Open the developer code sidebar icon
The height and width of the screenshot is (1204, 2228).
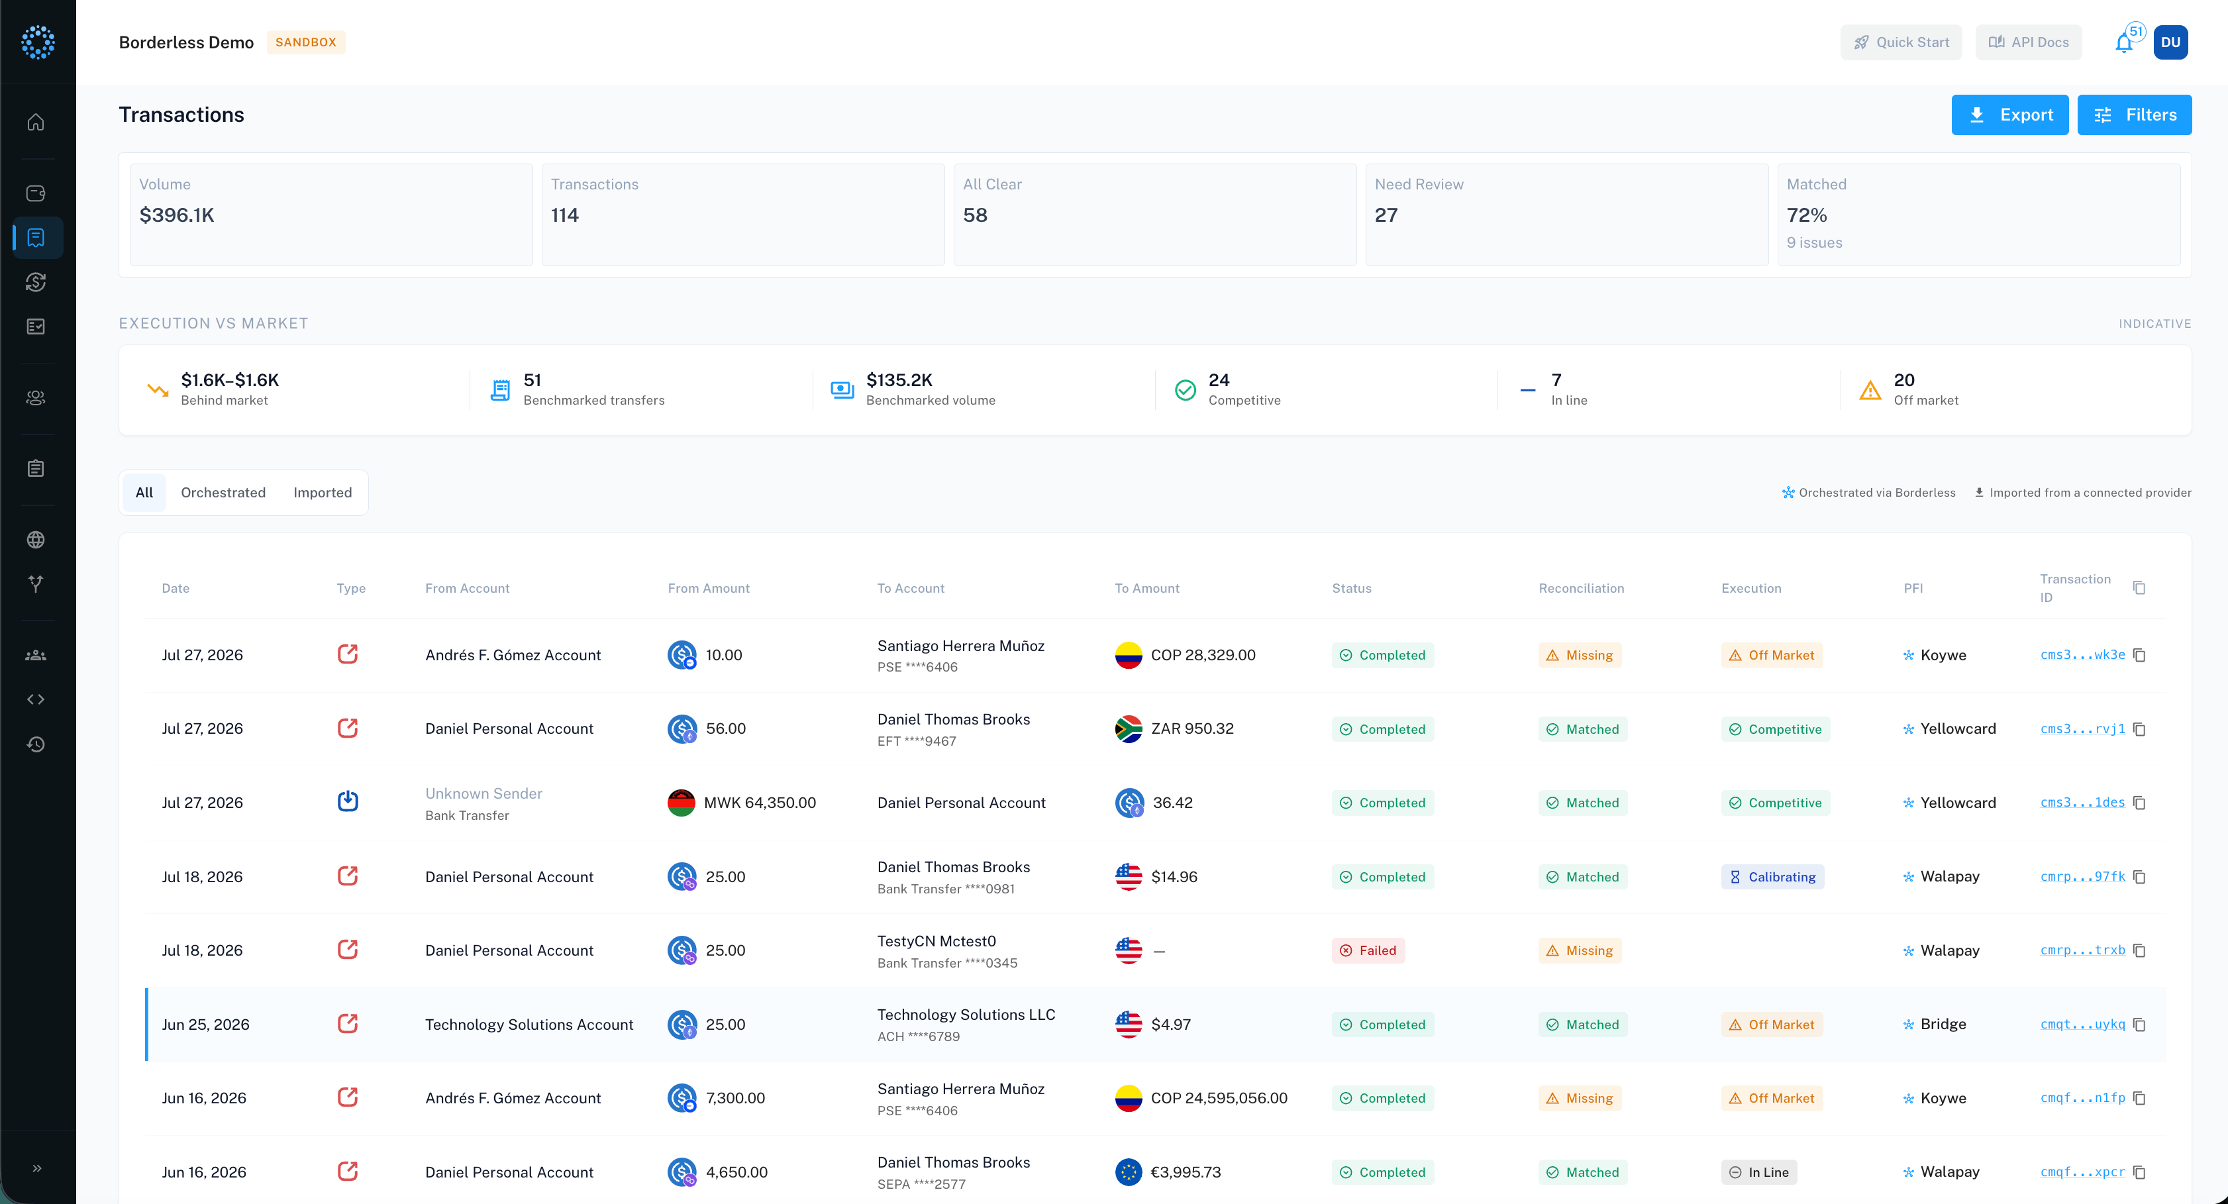36,699
